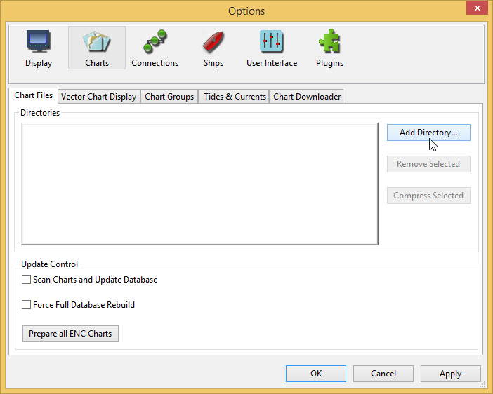Screen dimensions: 493x394
Task: Cancel the Options dialog
Action: [x=383, y=374]
